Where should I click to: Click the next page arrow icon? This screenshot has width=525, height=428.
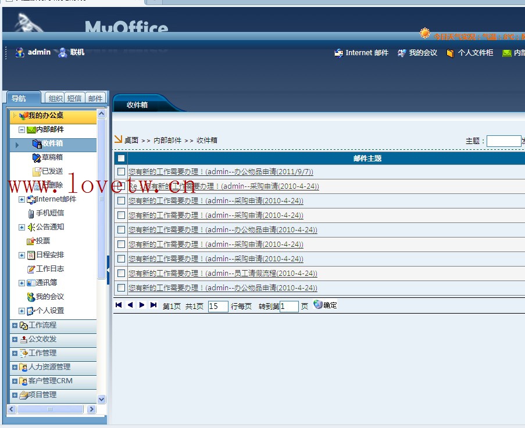click(x=142, y=305)
